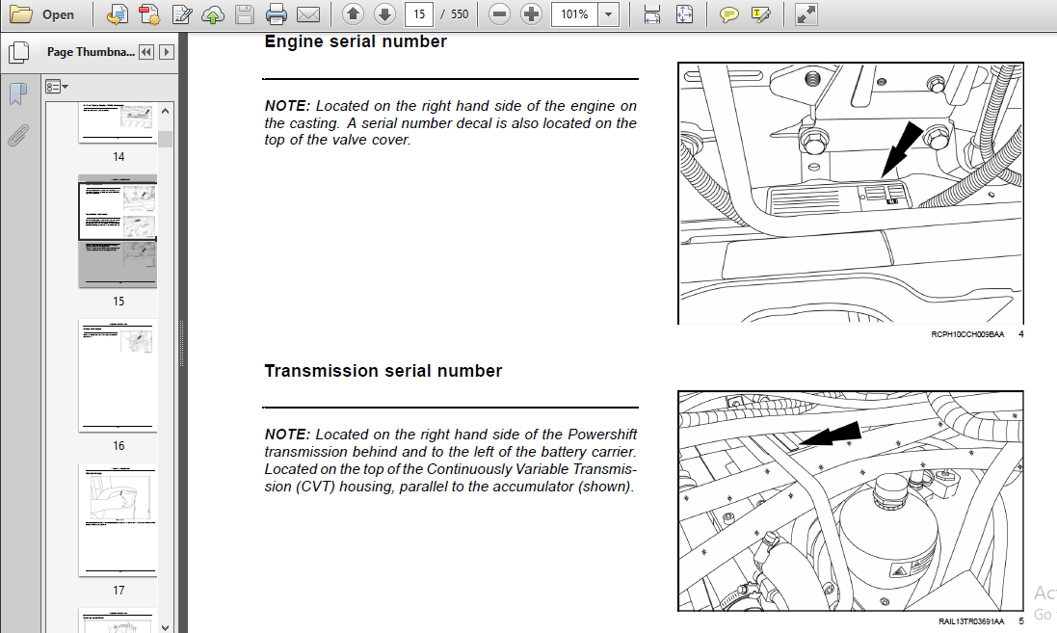Image resolution: width=1057 pixels, height=633 pixels.
Task: Expand thumbnails panel with right arrow
Action: tap(167, 52)
